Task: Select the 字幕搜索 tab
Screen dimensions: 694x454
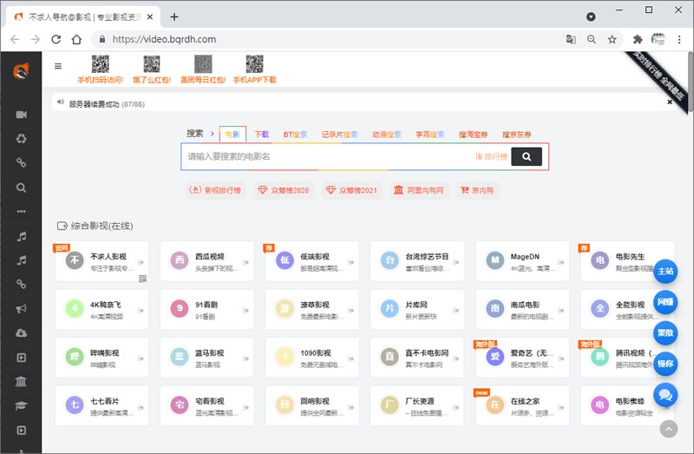Action: (x=429, y=135)
